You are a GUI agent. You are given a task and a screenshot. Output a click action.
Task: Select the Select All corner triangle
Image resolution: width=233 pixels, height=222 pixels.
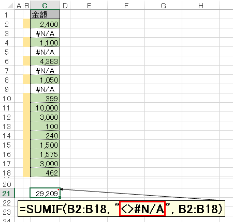pyautogui.click(x=11, y=6)
